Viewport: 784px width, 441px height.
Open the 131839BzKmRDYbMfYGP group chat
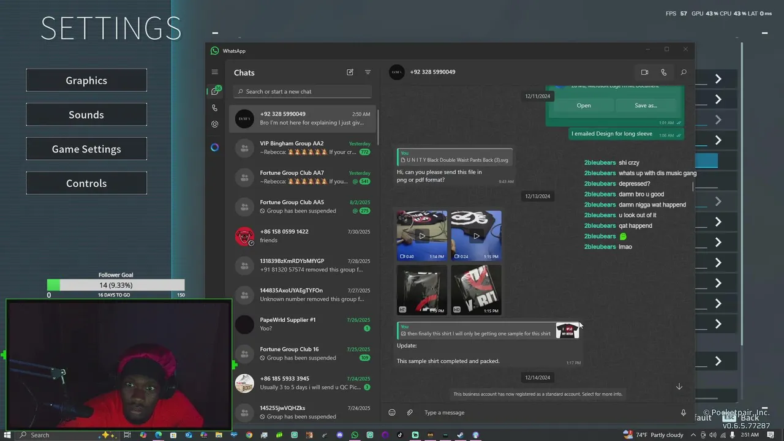tap(303, 265)
